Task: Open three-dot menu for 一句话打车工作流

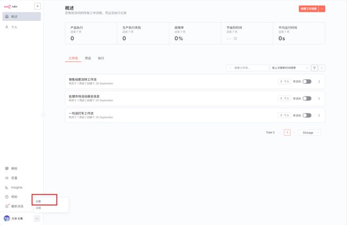Action: coord(319,115)
